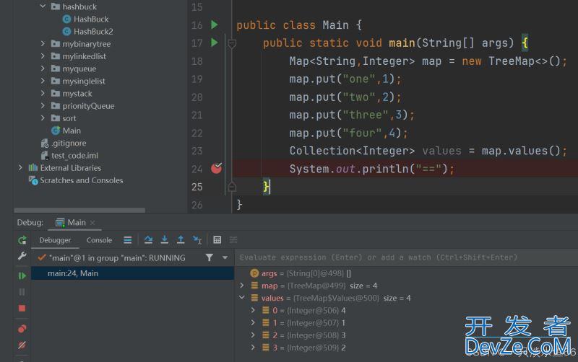
Task: Open debugger settings wrench icon
Action: [x=22, y=256]
